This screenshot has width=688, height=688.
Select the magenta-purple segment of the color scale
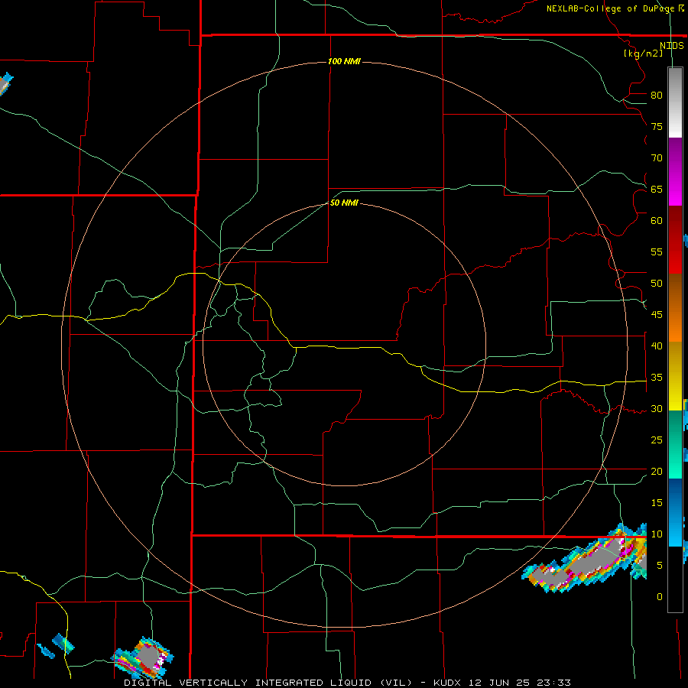point(675,172)
